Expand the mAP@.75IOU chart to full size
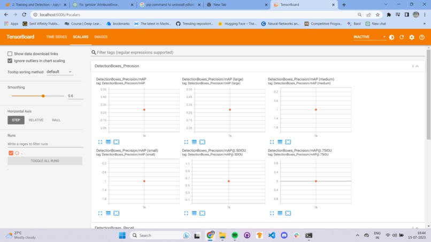 pyautogui.click(x=272, y=213)
